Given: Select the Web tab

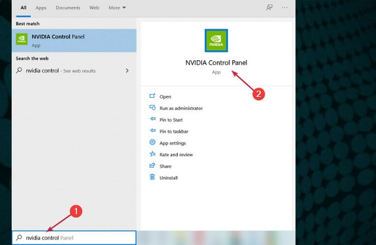Looking at the screenshot, I should pyautogui.click(x=94, y=8).
